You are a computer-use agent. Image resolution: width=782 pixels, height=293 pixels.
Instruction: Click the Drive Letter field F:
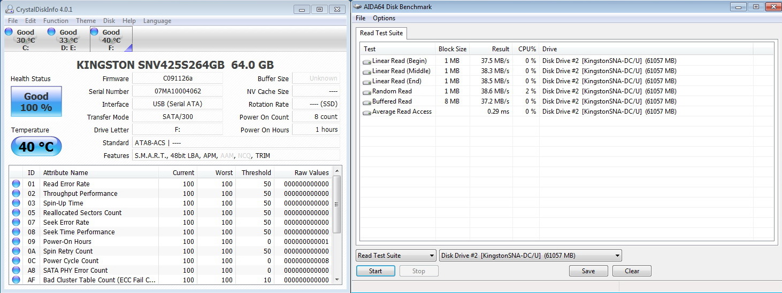tap(178, 130)
